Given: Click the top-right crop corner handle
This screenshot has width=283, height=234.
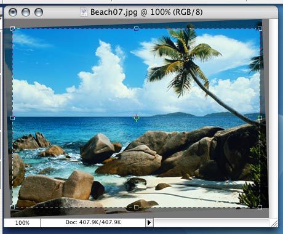Looking at the screenshot, I should point(260,28).
